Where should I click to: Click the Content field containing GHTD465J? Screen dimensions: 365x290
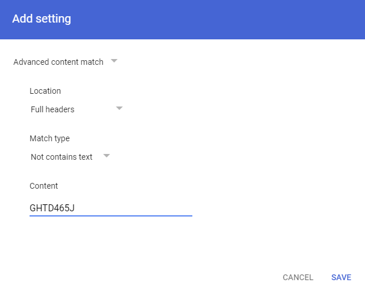coord(110,208)
